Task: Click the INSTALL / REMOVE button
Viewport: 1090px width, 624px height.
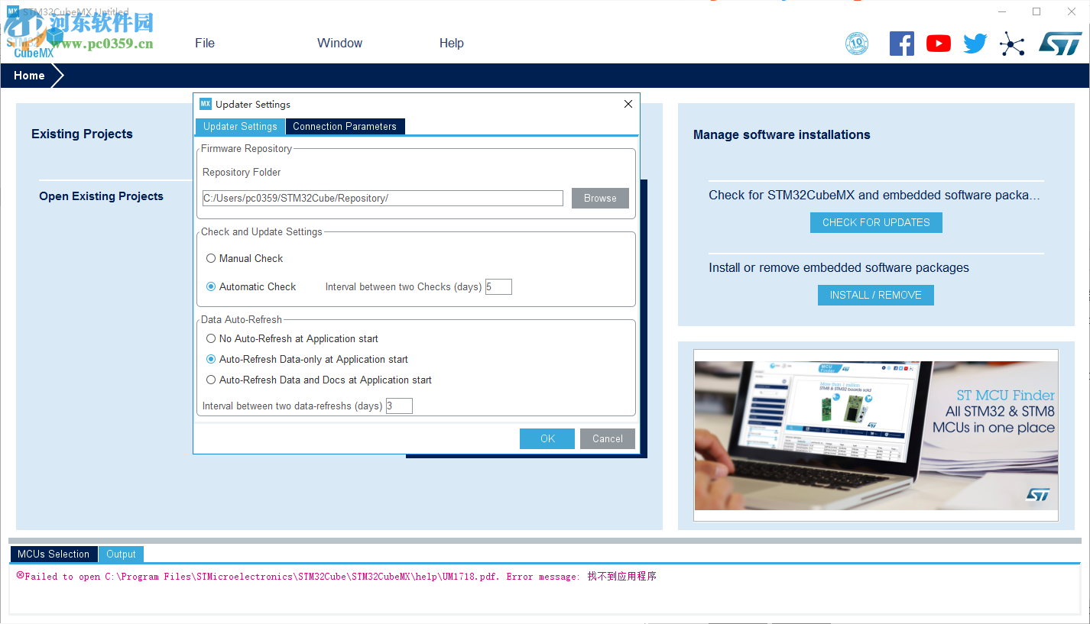Action: (x=875, y=295)
